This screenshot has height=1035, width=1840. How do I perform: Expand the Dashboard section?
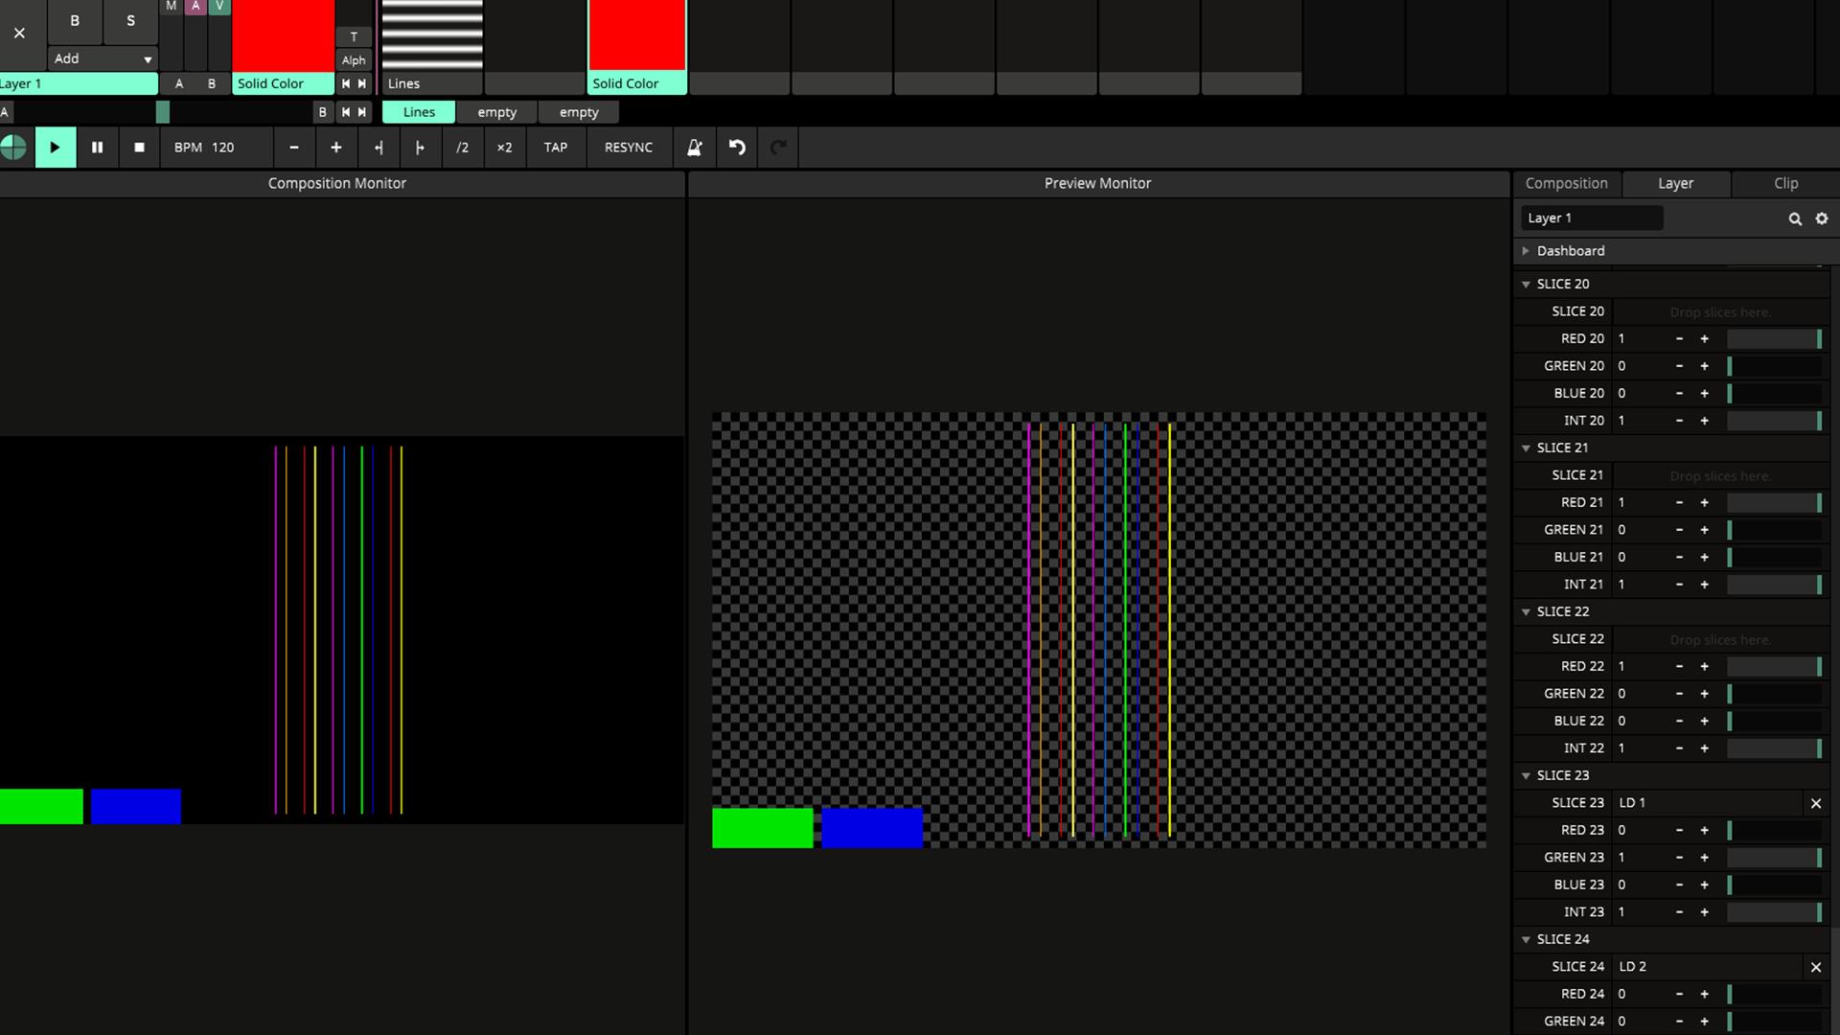(1526, 251)
